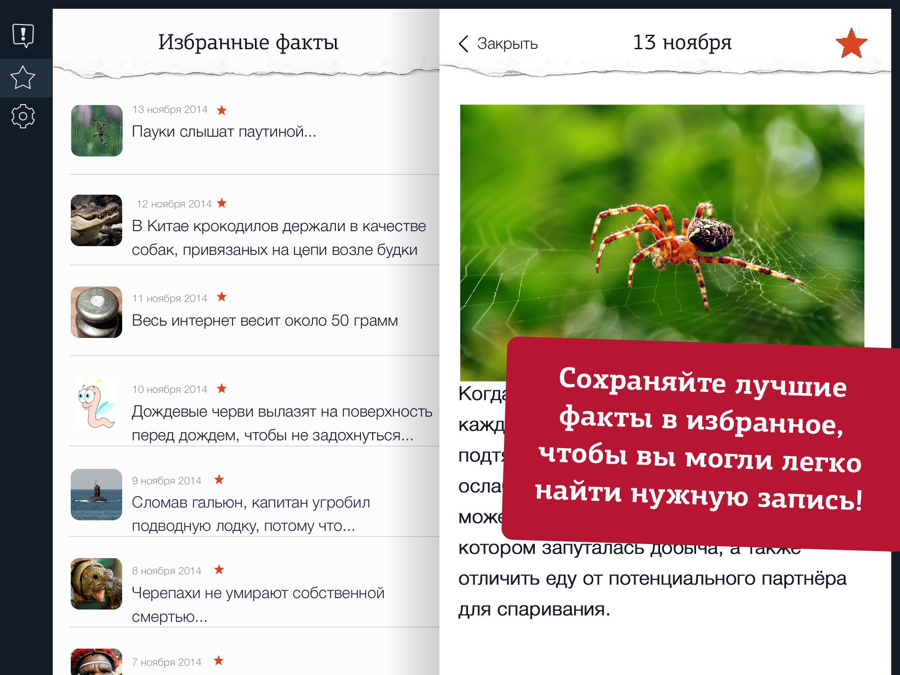Toggle star beside 8 ноября 2014
The height and width of the screenshot is (675, 900).
coord(219,570)
